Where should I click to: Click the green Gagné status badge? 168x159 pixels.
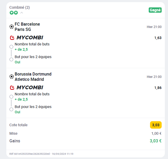(155, 10)
